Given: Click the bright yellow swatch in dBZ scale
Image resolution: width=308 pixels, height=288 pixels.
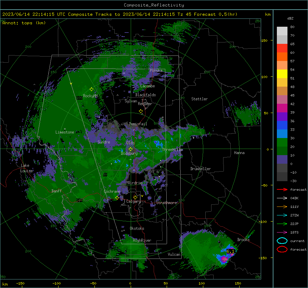Looking at the screenshot, I should pos(282,74).
